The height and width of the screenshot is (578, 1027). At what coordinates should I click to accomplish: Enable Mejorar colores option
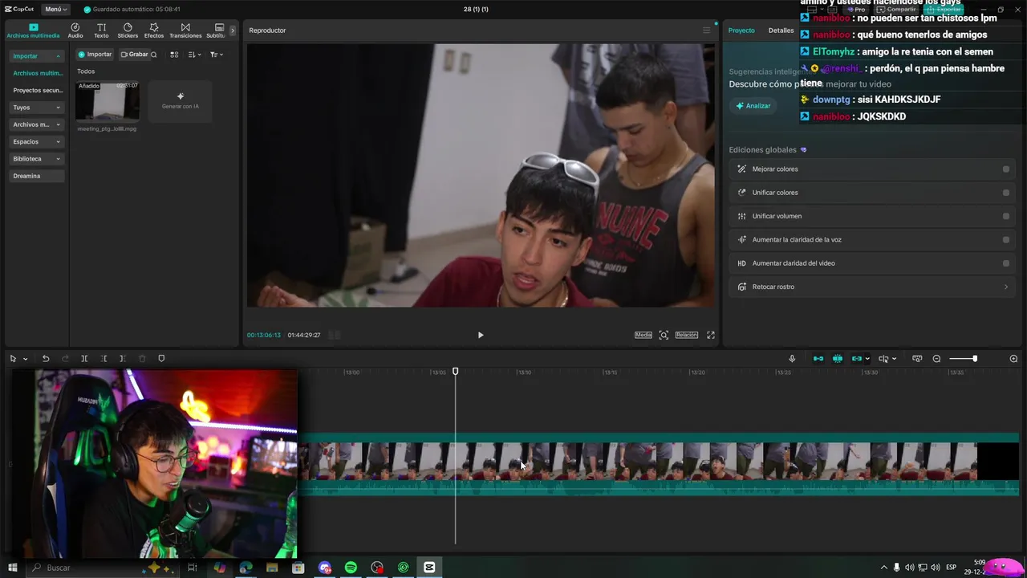1006,169
